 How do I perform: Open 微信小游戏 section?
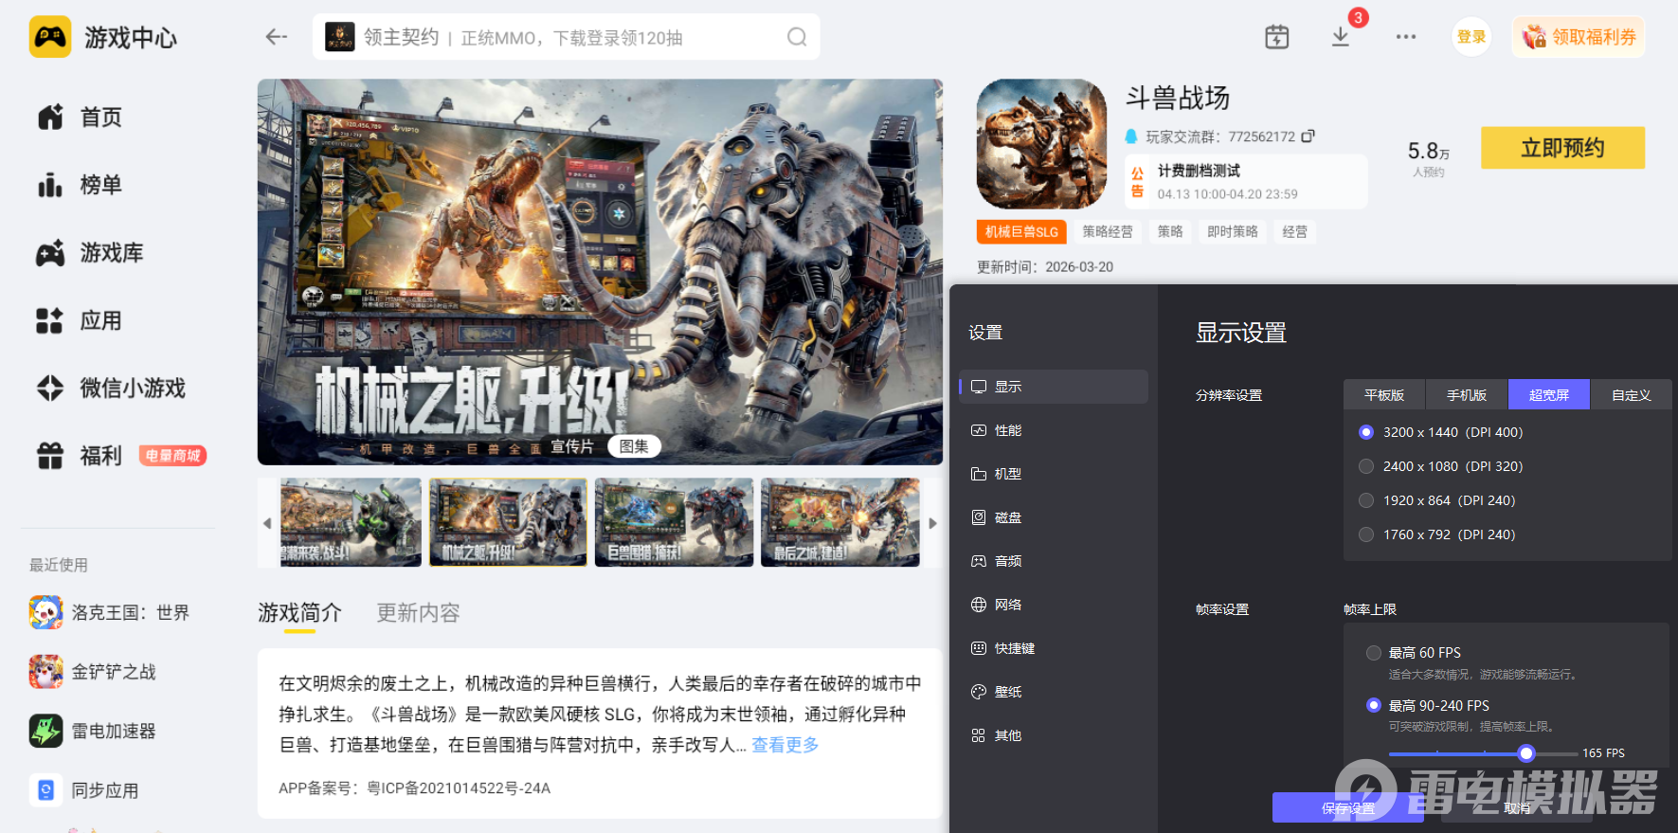tap(111, 388)
